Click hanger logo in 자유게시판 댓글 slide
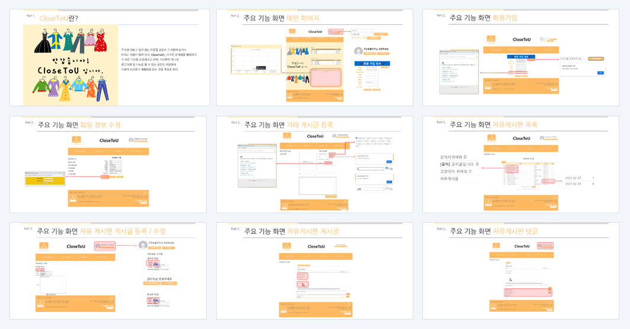Viewport: 630px width, 329px height. [x=496, y=246]
